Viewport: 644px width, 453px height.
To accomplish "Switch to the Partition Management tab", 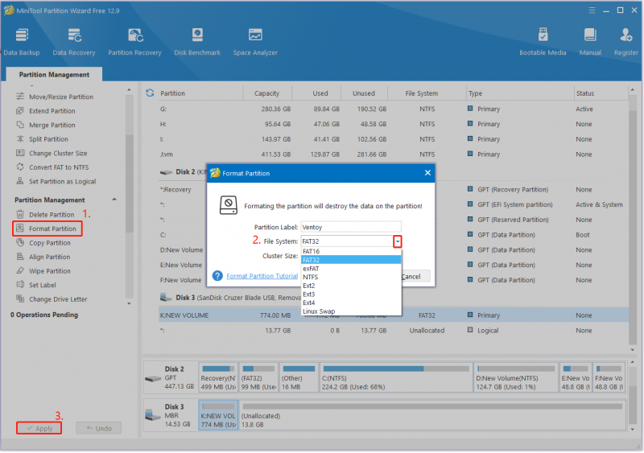I will 54,74.
